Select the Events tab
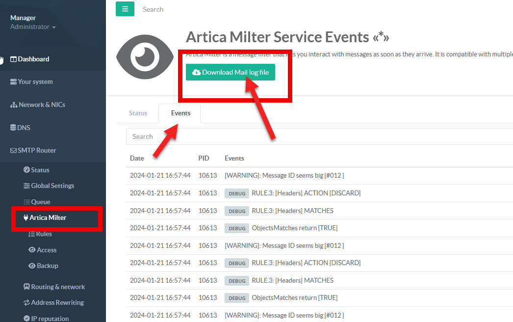This screenshot has width=513, height=322. click(180, 113)
